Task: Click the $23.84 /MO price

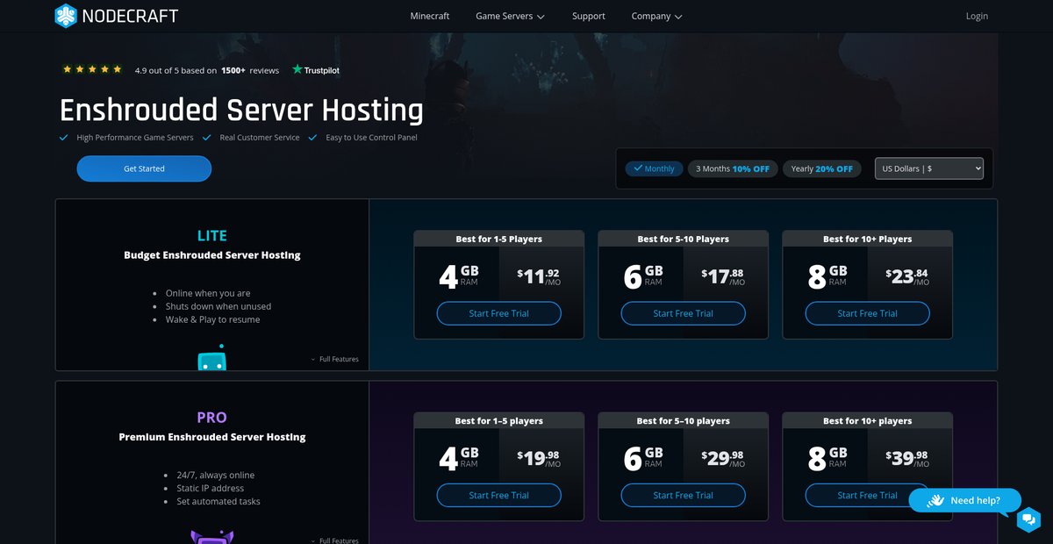Action: point(907,276)
